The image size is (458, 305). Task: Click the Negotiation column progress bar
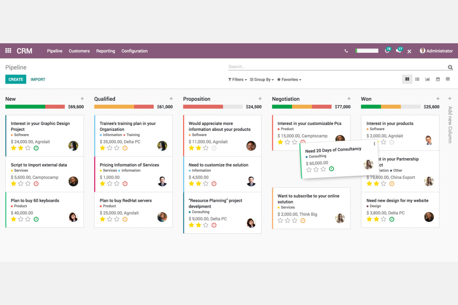302,107
